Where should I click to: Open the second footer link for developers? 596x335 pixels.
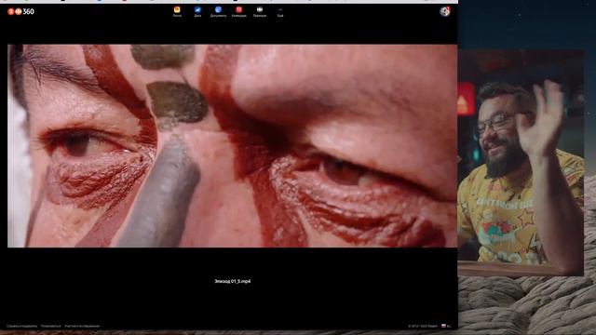coord(51,326)
